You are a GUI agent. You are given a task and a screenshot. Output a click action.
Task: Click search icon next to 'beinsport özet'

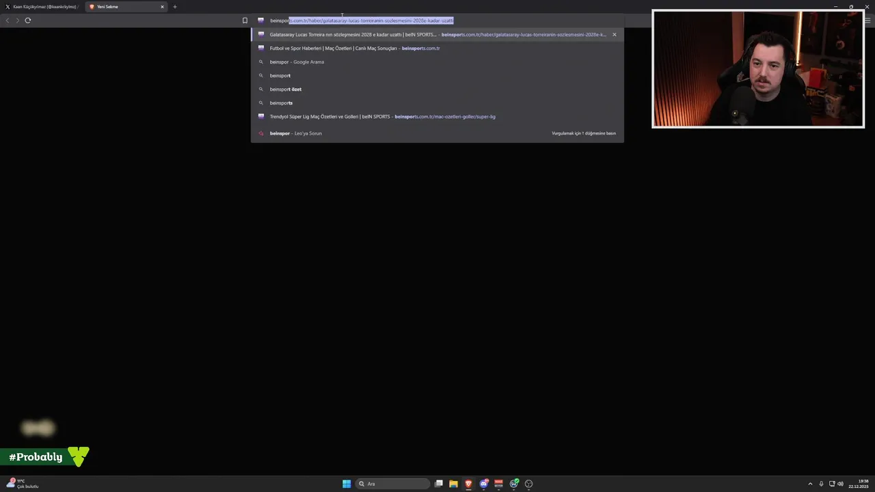coord(260,89)
